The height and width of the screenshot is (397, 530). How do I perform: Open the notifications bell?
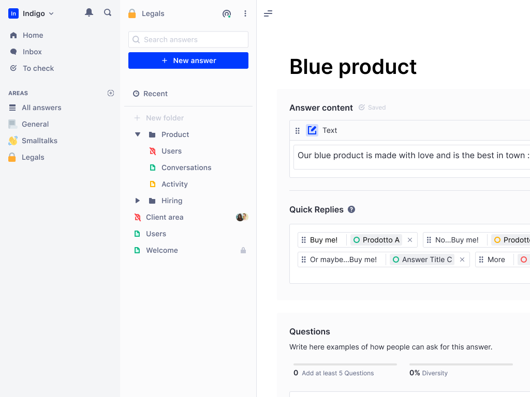tap(89, 13)
